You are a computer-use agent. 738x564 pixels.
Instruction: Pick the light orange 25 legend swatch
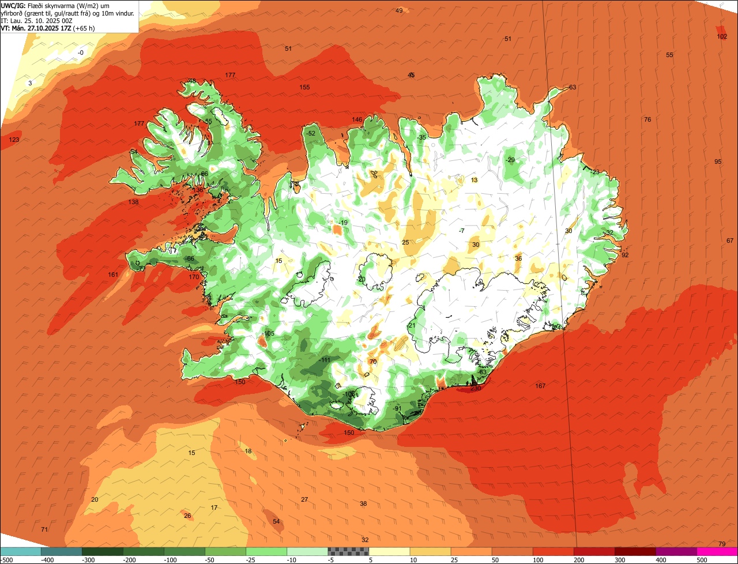pyautogui.click(x=471, y=551)
